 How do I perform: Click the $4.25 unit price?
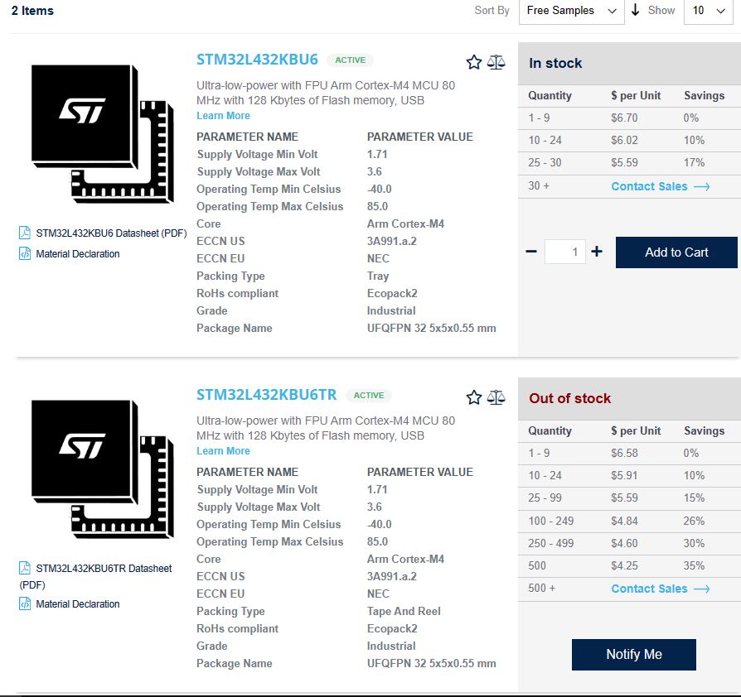pos(624,565)
